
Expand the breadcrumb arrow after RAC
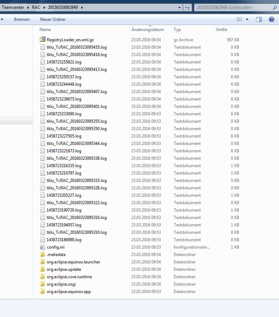(x=44, y=7)
